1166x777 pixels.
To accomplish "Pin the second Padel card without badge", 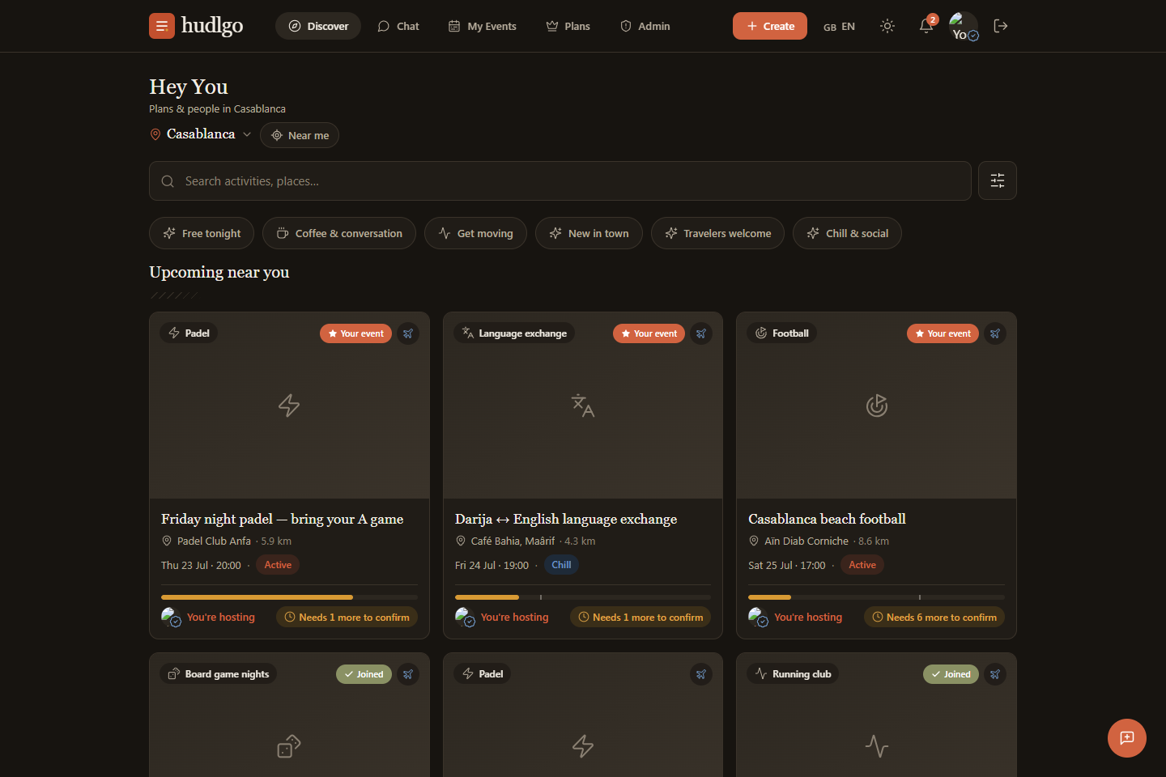I will 701,674.
